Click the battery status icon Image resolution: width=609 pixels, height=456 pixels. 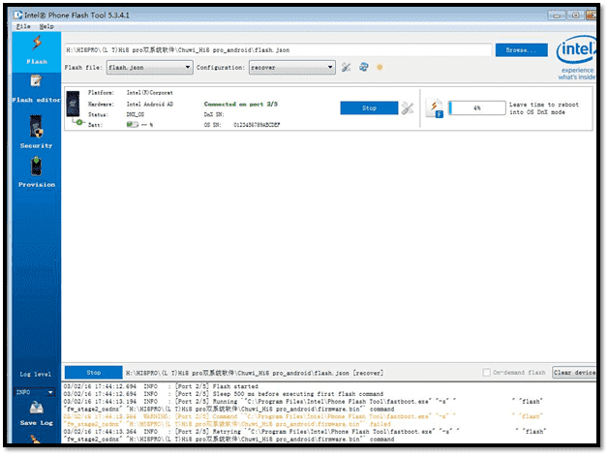[133, 125]
